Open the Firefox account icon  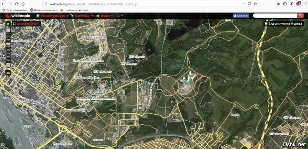tap(291, 4)
